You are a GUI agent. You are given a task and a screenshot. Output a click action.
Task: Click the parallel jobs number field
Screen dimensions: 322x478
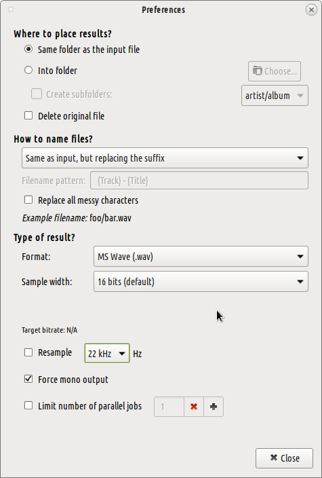169,407
